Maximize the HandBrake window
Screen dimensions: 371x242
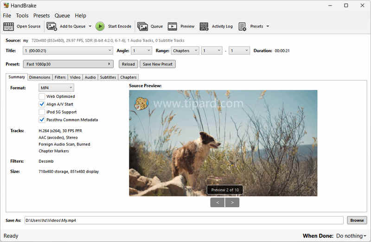coord(346,5)
